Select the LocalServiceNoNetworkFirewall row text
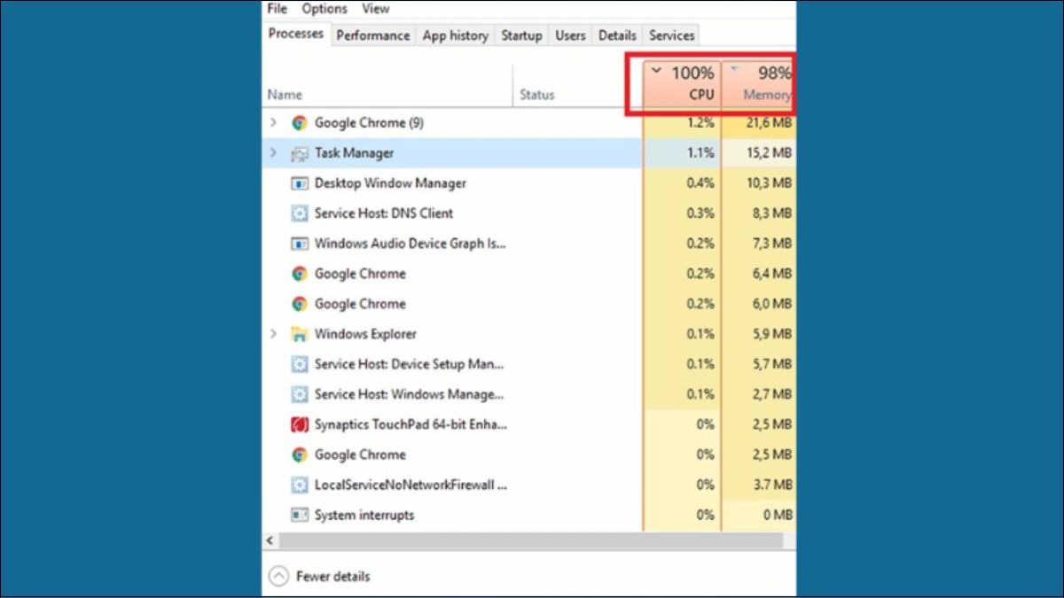Image resolution: width=1064 pixels, height=598 pixels. 411,485
